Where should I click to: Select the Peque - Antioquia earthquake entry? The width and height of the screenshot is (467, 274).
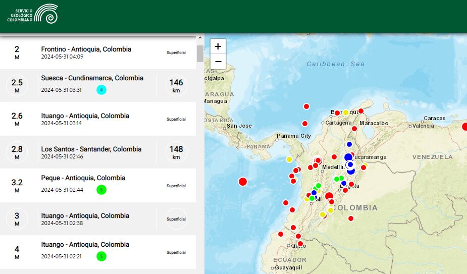coord(98,186)
